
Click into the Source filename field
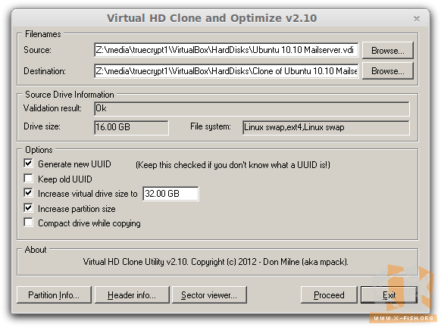point(227,50)
